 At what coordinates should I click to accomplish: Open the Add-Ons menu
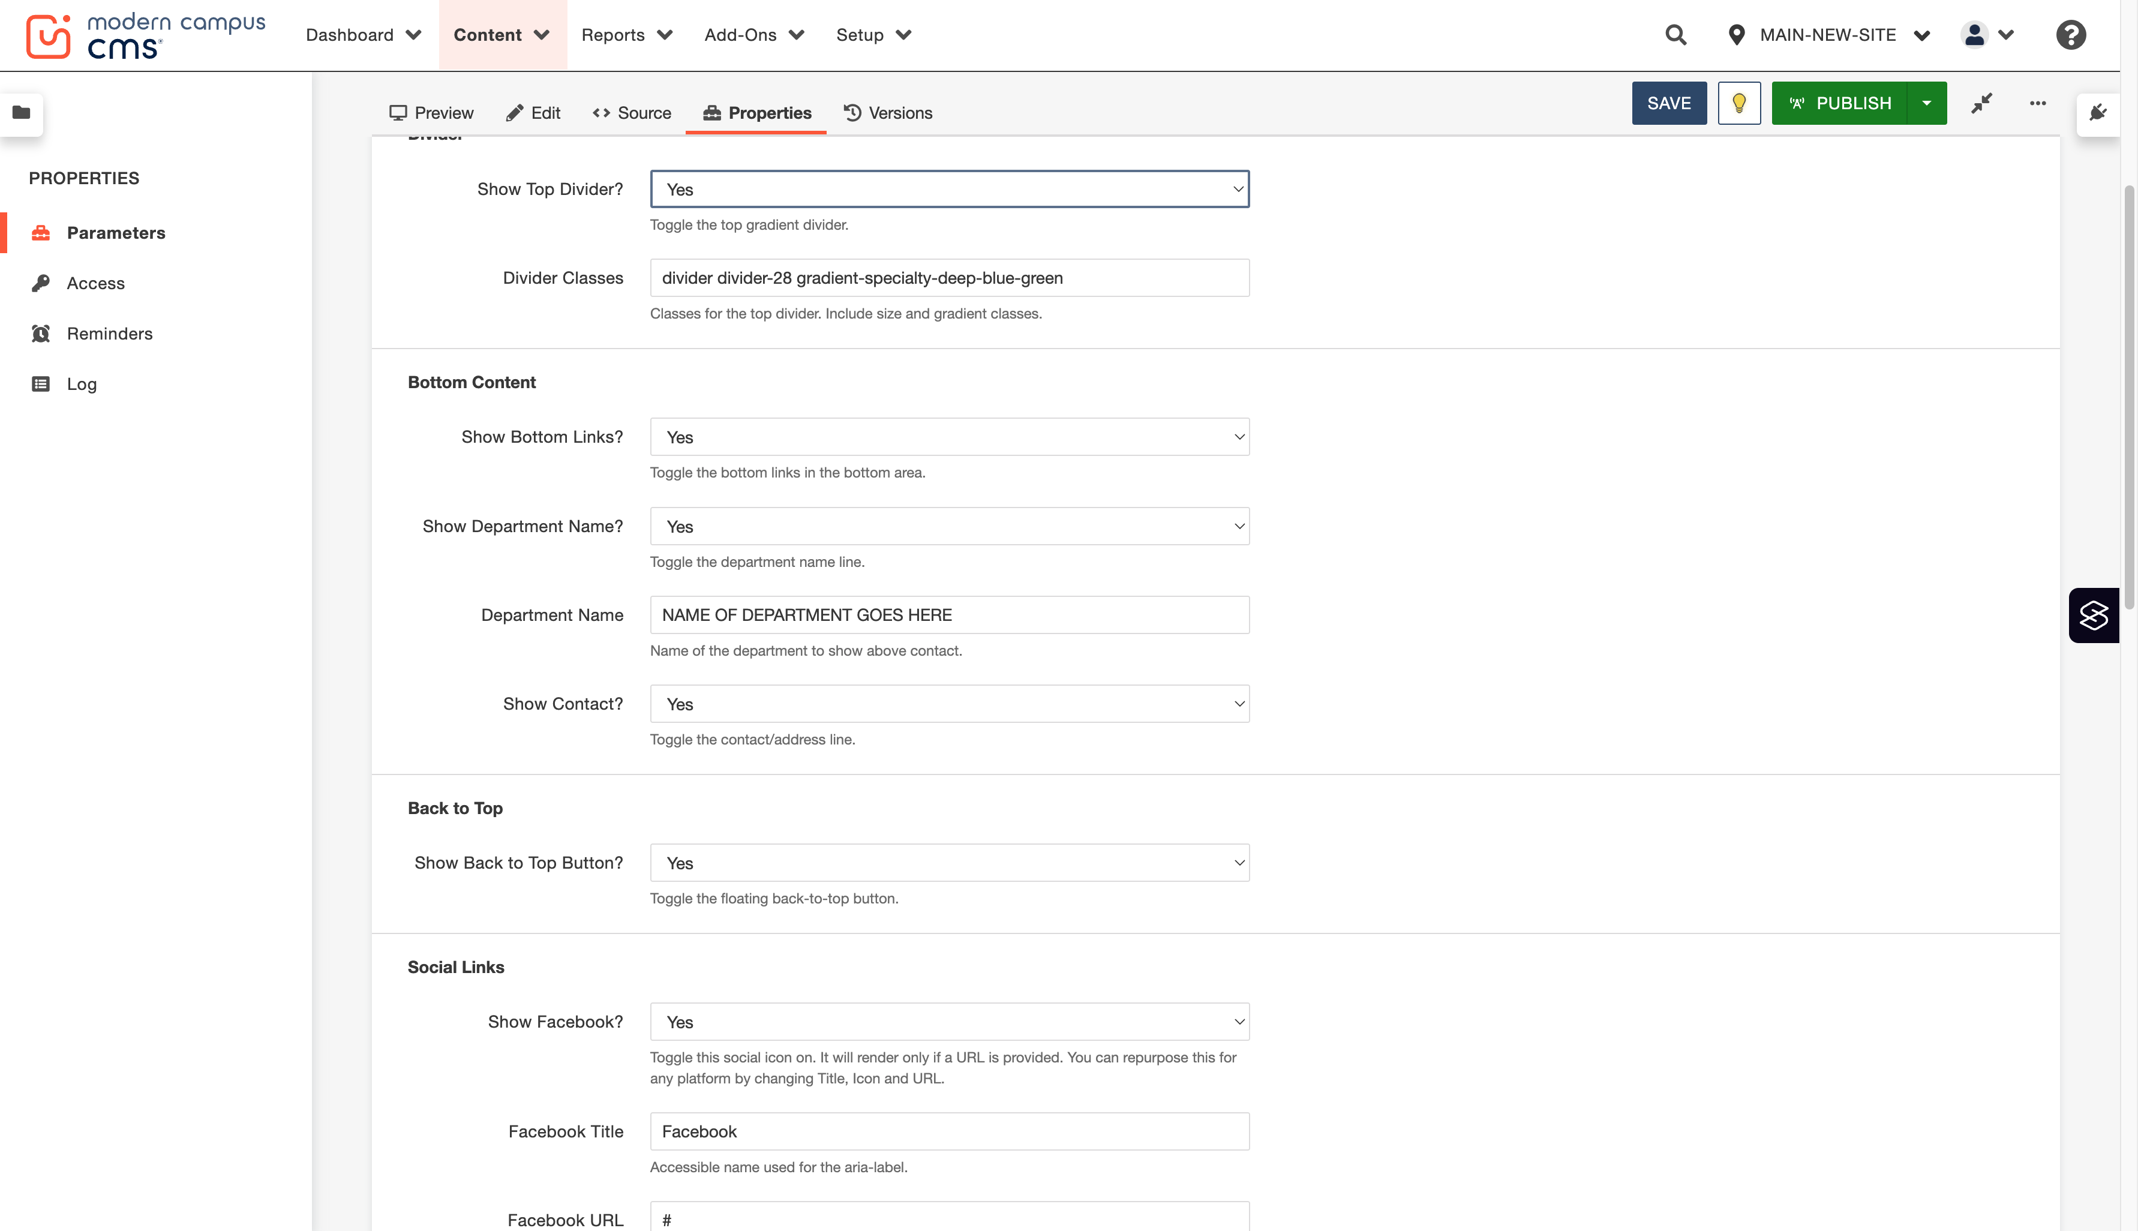pyautogui.click(x=754, y=35)
